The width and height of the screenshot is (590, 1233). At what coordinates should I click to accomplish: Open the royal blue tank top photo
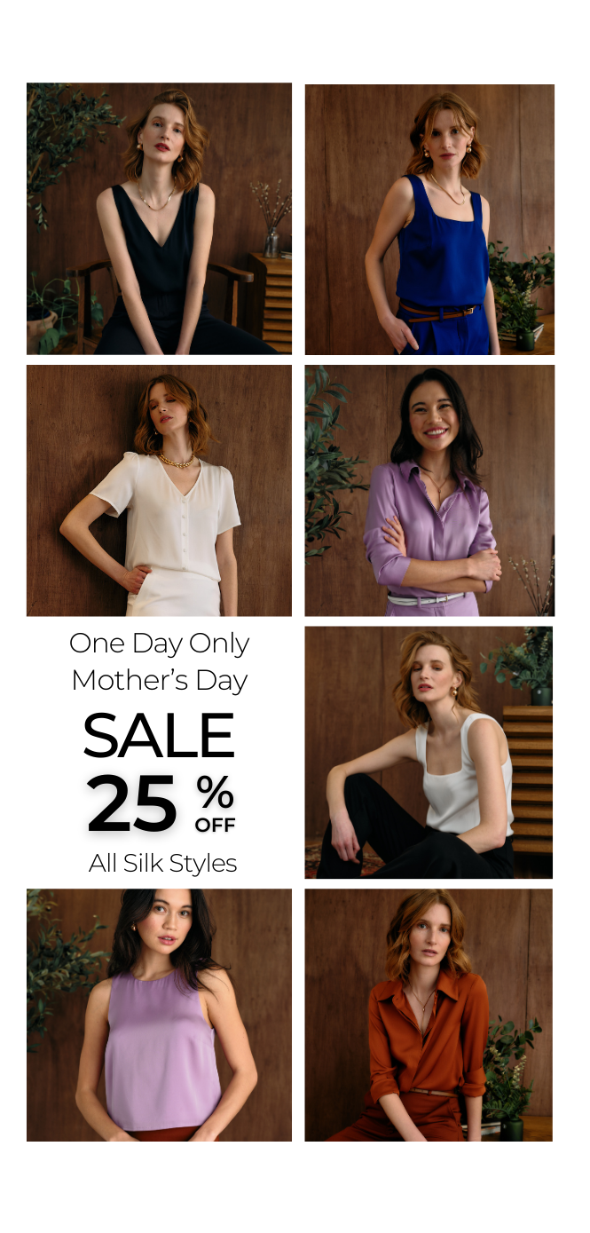coord(429,219)
